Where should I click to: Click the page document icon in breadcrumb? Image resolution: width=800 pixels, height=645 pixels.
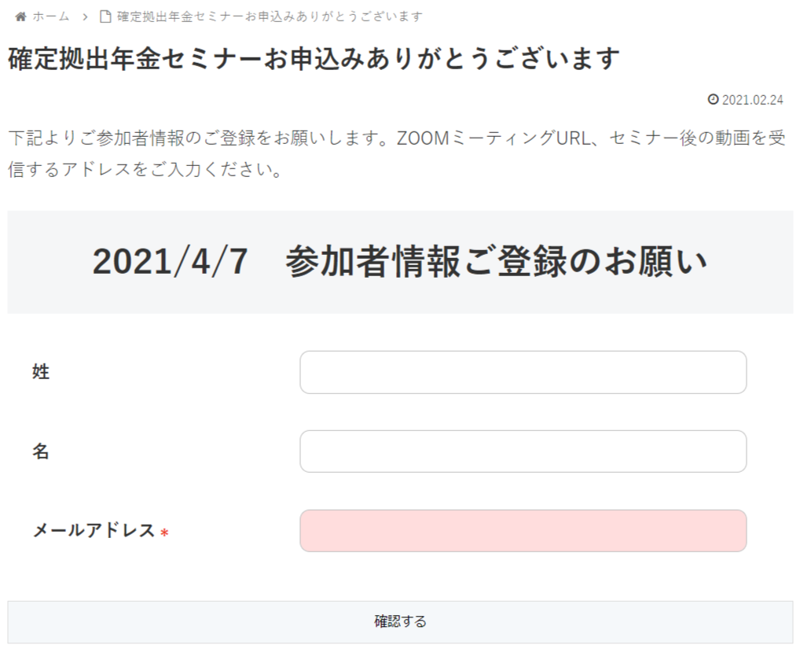point(105,17)
